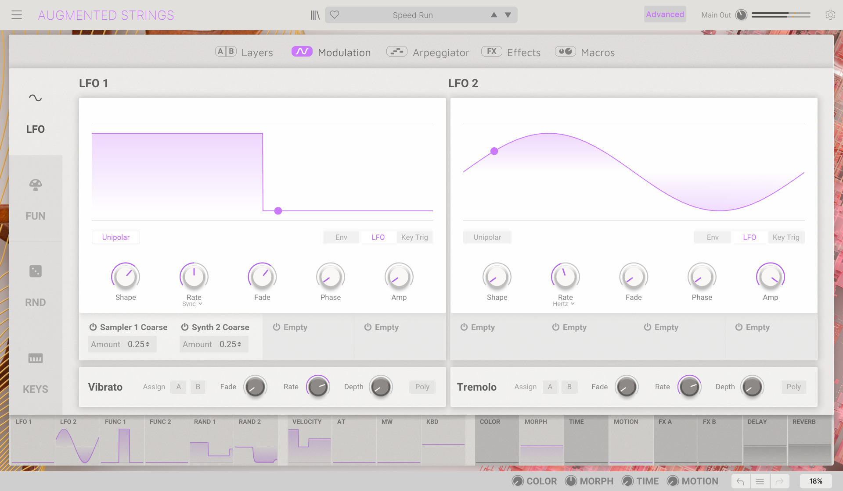Enable Tremolo Poly mode
843x491 pixels.
pyautogui.click(x=794, y=387)
